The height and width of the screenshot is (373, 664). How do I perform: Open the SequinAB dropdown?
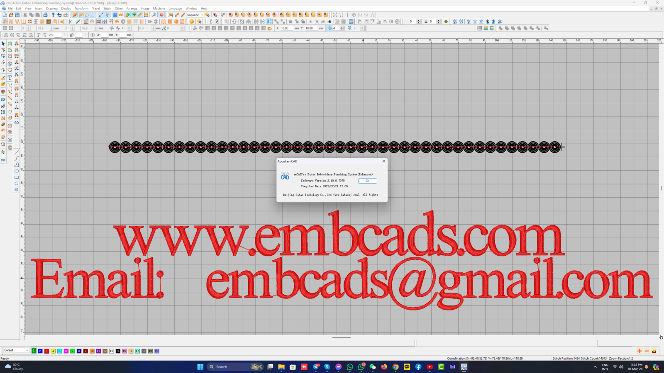click(x=202, y=14)
